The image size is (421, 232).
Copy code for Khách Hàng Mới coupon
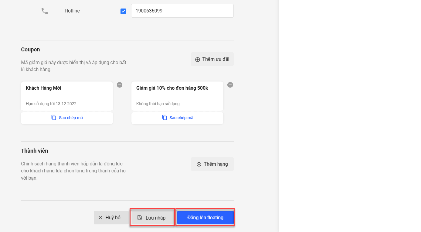pyautogui.click(x=67, y=118)
